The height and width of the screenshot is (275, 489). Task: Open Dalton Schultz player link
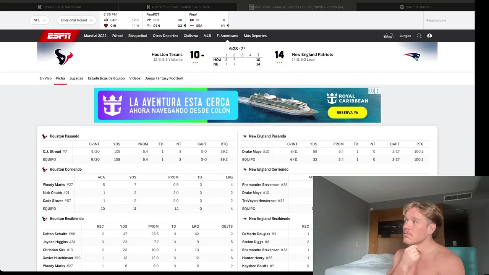tap(55, 234)
